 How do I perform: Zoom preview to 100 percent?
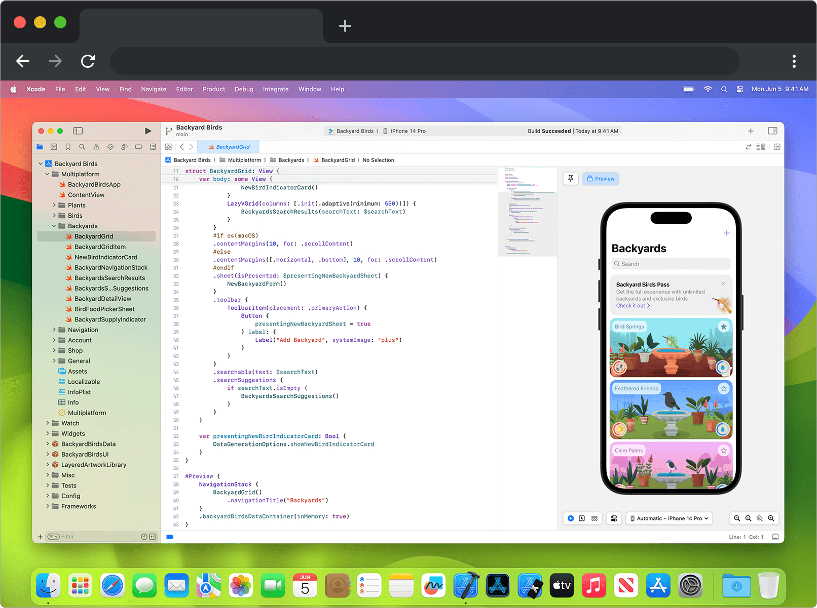pyautogui.click(x=748, y=518)
